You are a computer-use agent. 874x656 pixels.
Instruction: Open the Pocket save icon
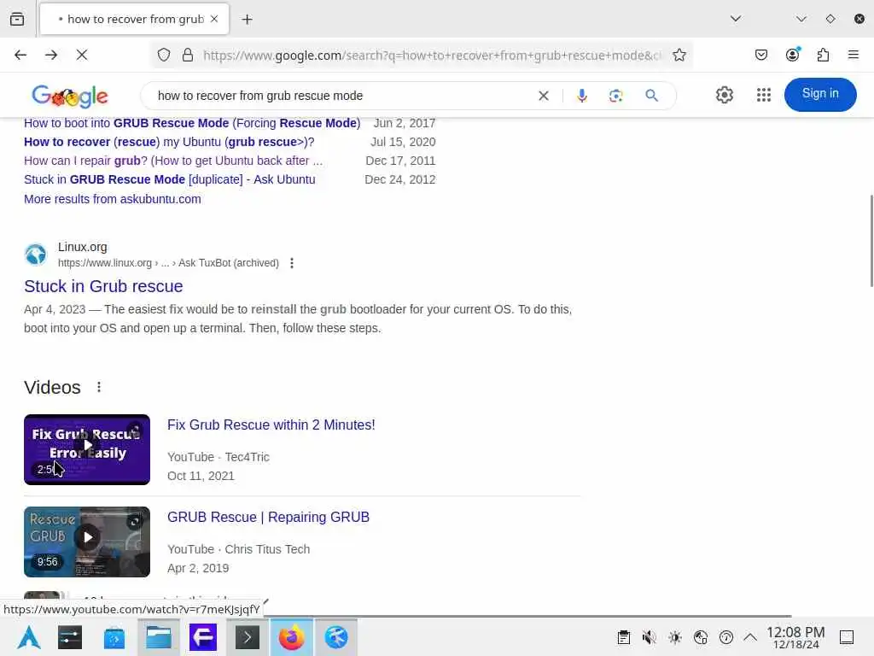[761, 55]
